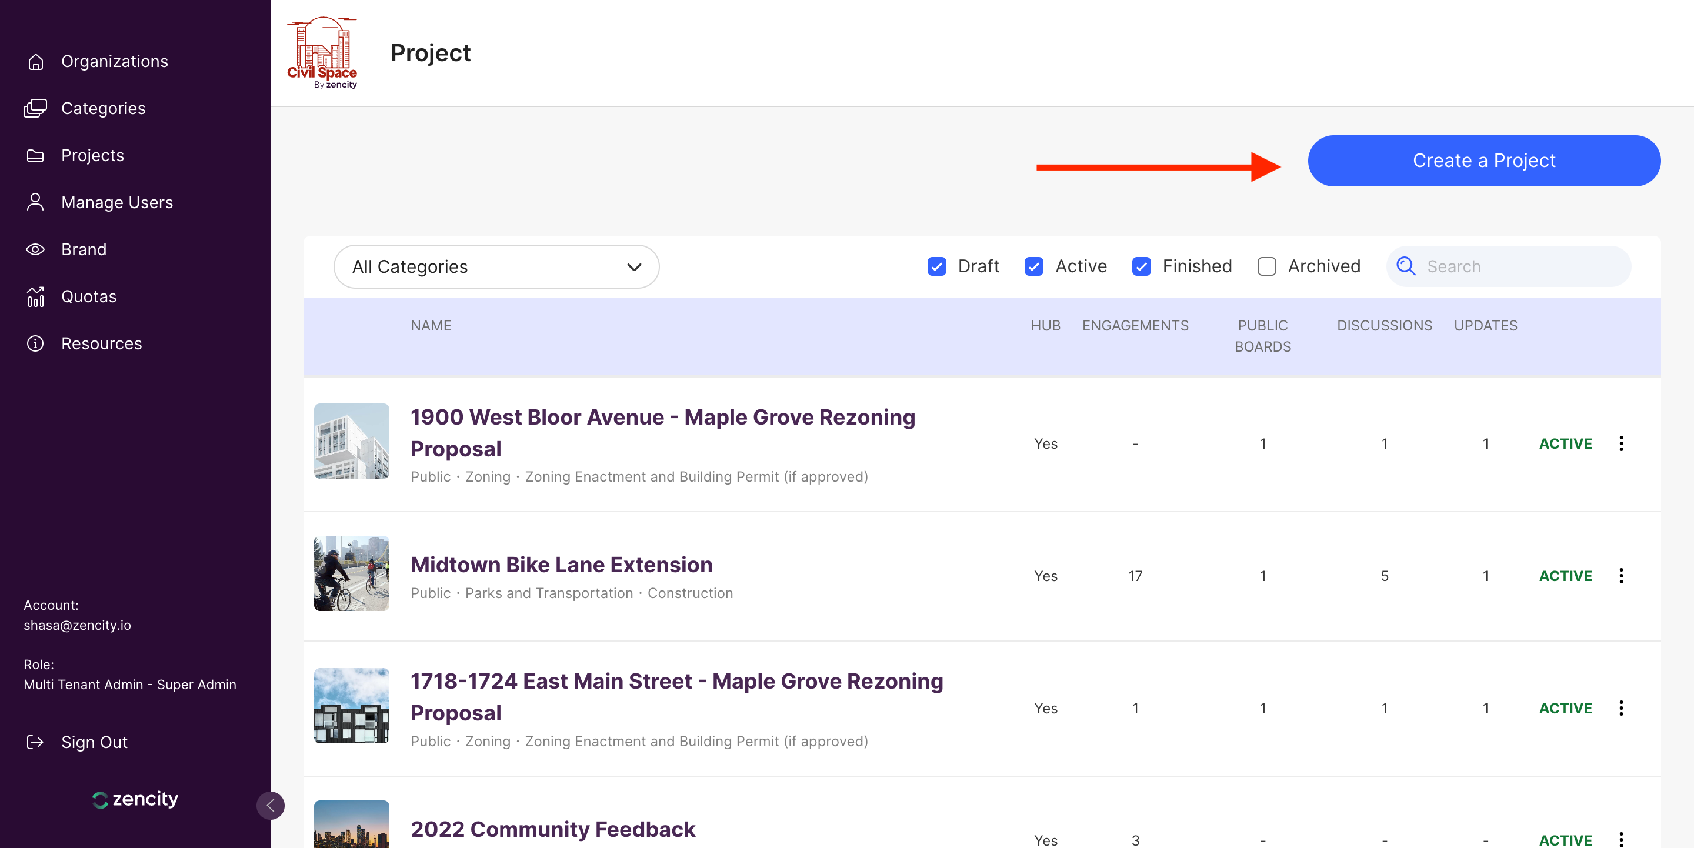1694x848 pixels.
Task: Go to Quotas in the sidebar
Action: [89, 297]
